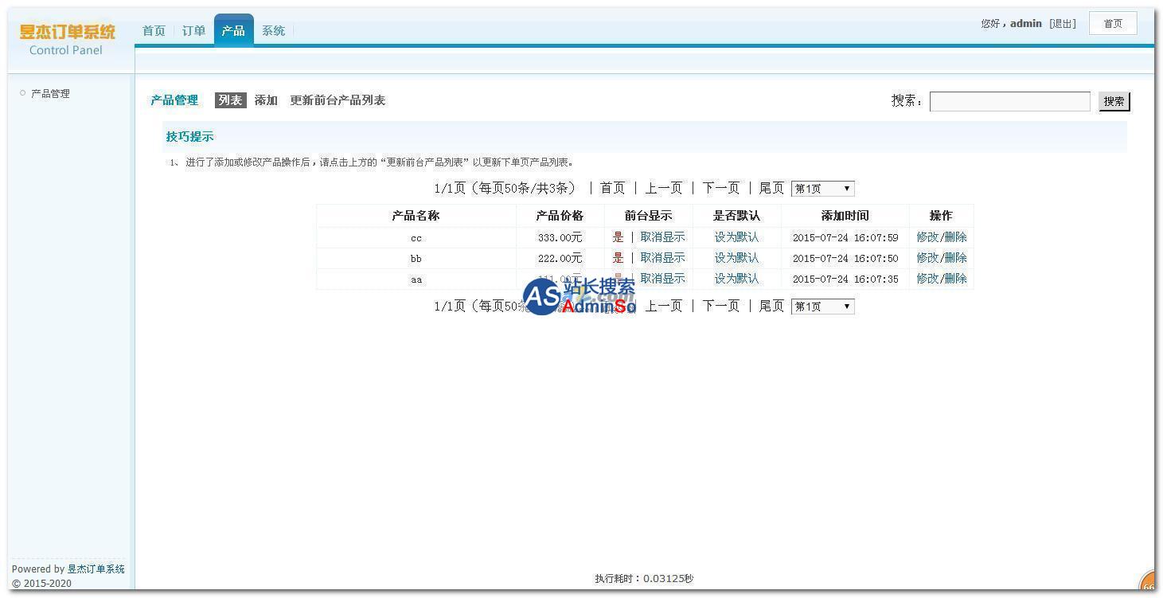Click the 技巧提示 heading
This screenshot has height=598, width=1163.
pos(189,137)
